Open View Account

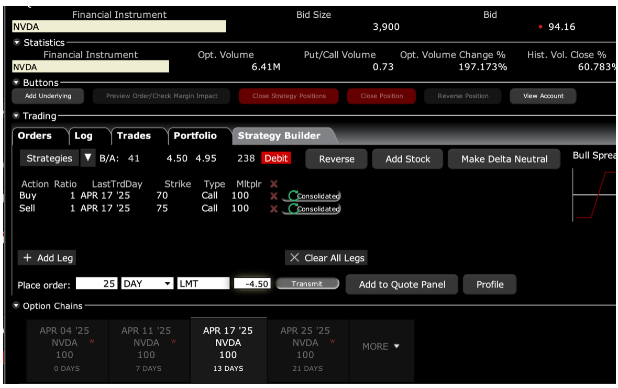543,96
